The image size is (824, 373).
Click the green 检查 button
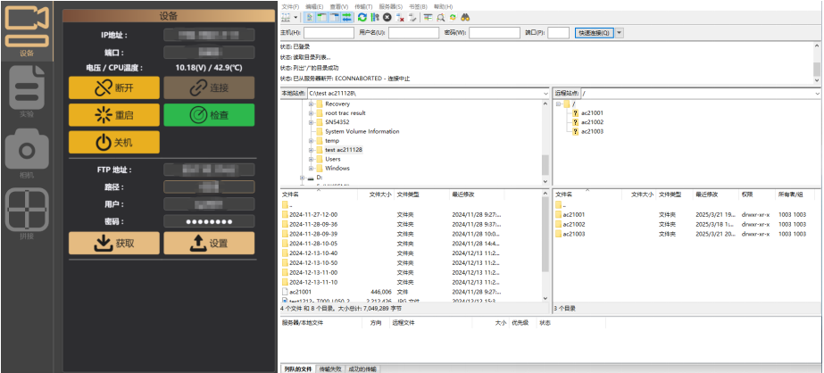click(209, 115)
